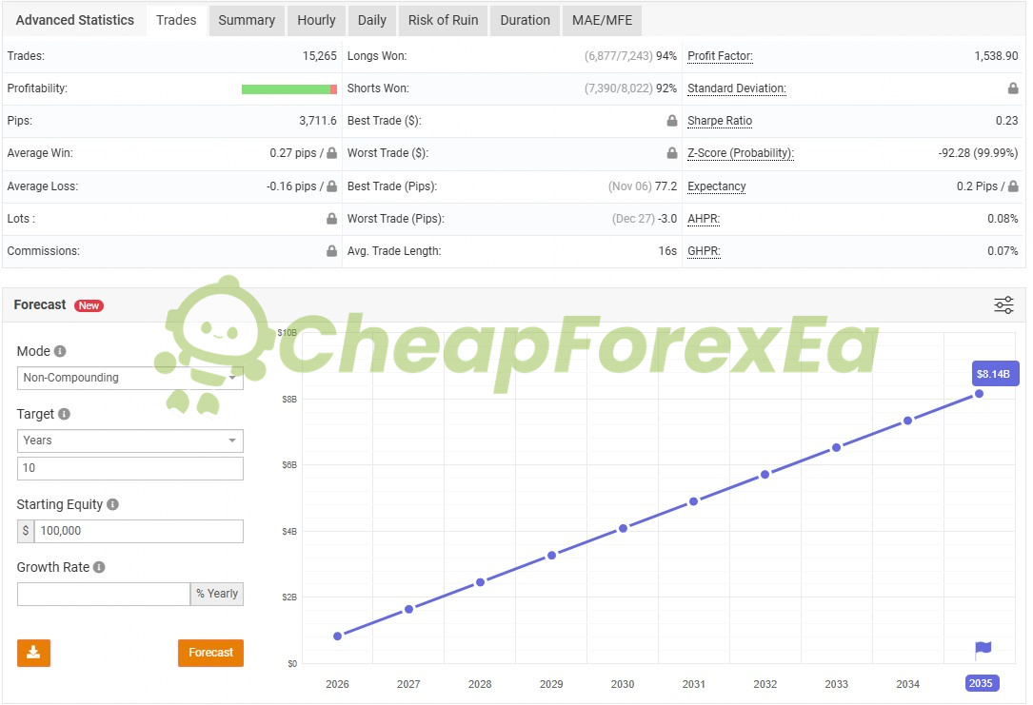
Task: Open the Target Years dropdown
Action: coord(129,441)
